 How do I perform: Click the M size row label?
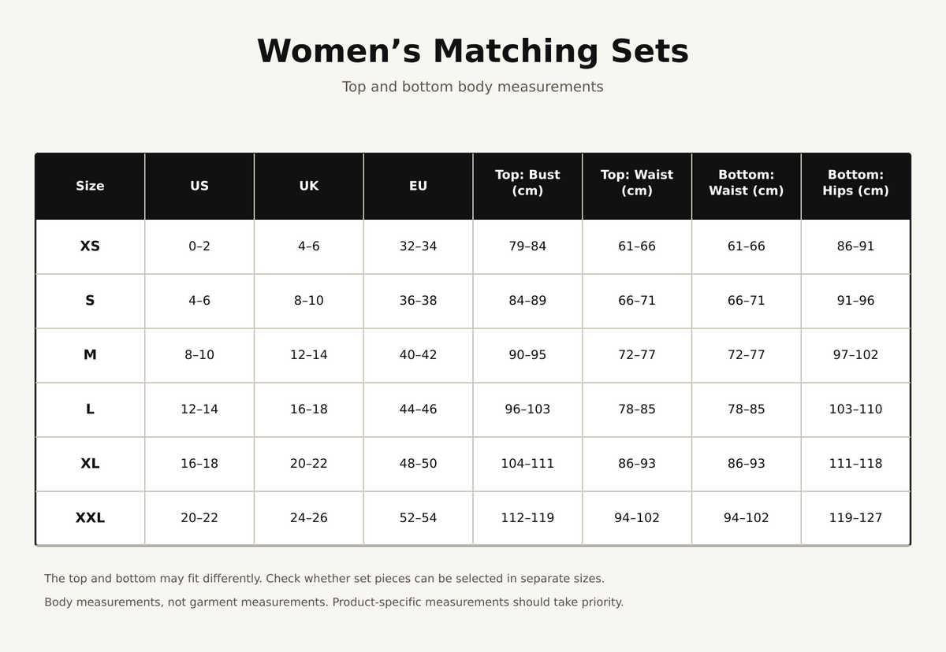coord(90,355)
